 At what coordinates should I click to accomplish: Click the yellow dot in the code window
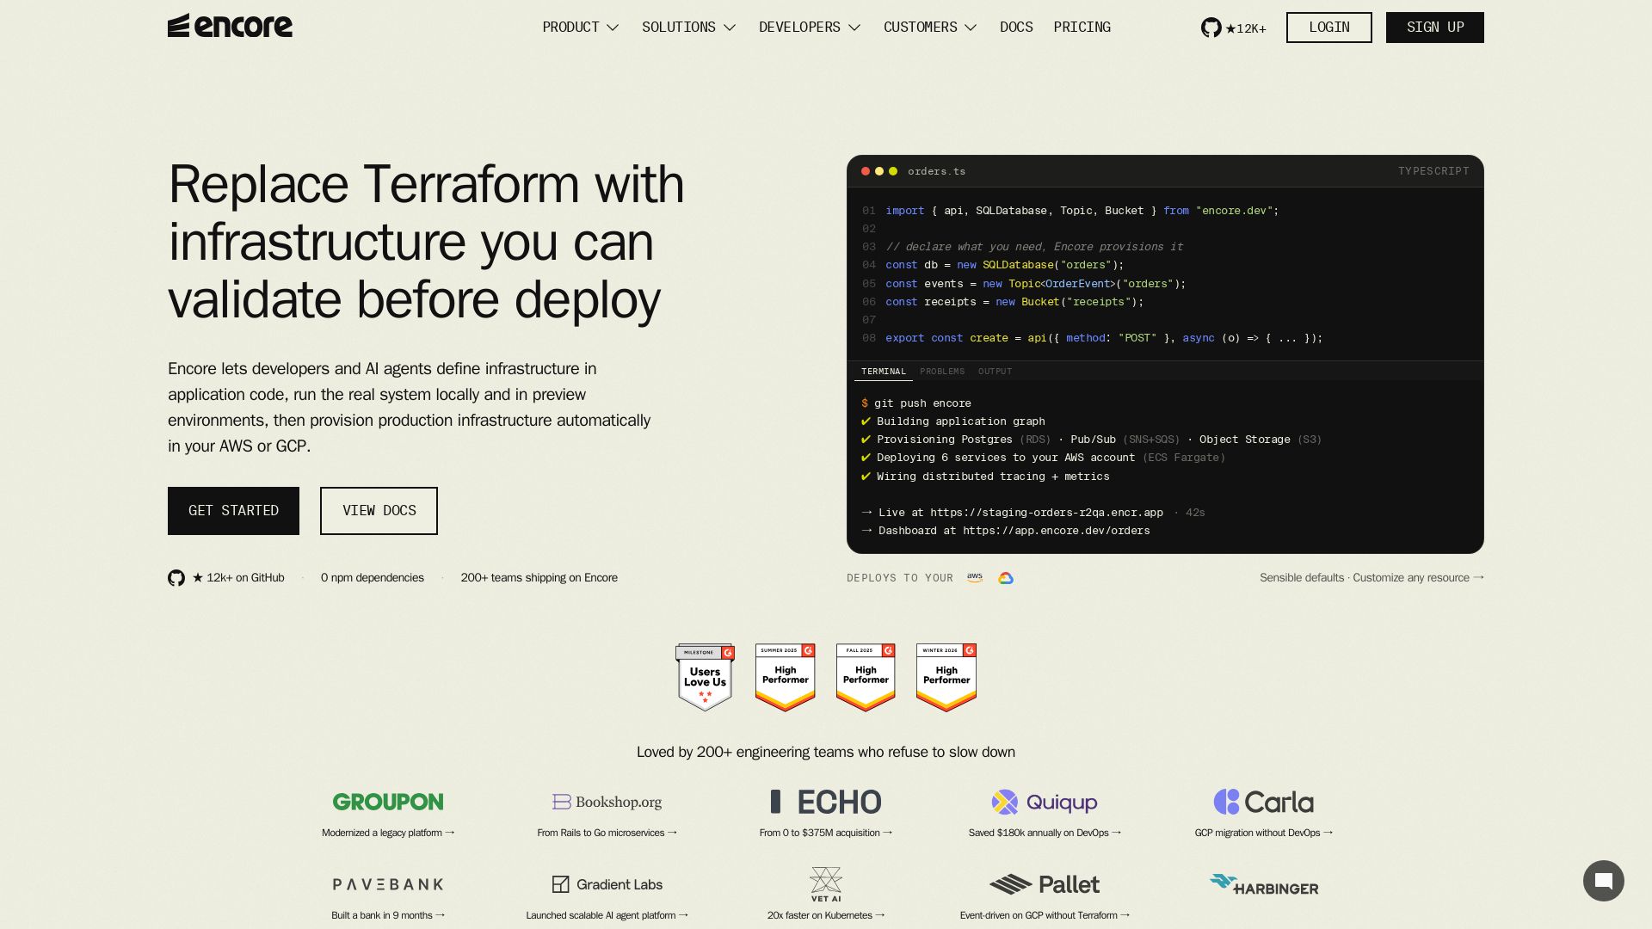point(879,171)
